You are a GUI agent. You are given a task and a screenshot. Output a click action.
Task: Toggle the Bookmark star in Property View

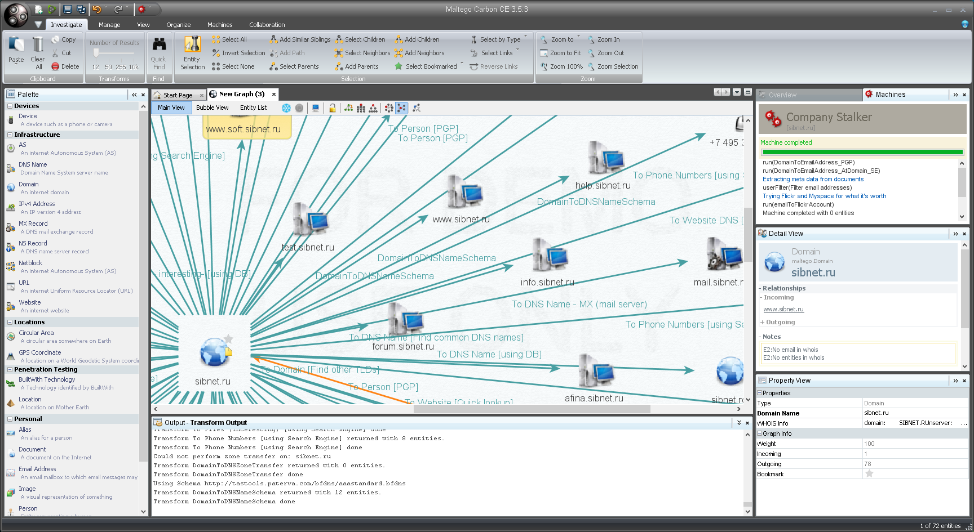coord(869,474)
